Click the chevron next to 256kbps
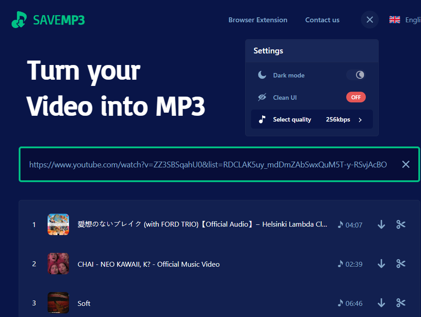 pyautogui.click(x=360, y=120)
